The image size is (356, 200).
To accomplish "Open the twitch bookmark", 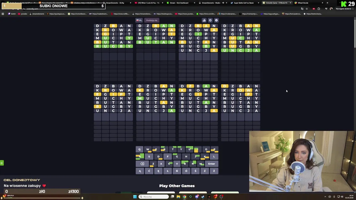I will (x=12, y=14).
